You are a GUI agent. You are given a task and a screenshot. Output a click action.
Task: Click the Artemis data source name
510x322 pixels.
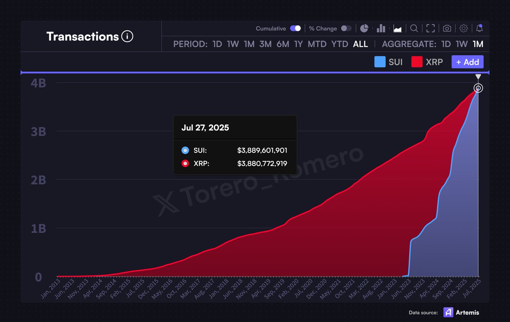coord(468,313)
